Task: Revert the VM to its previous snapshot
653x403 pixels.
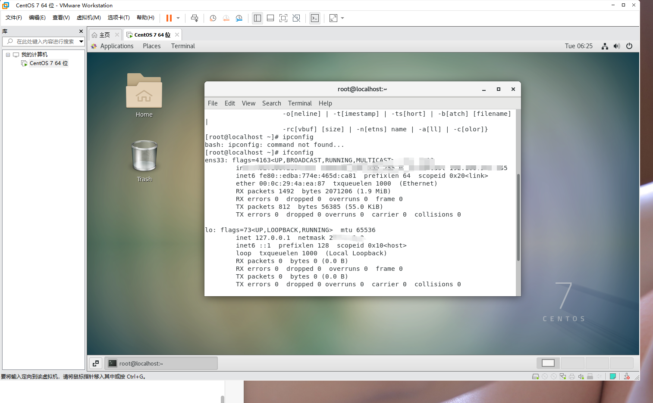Action: tap(226, 18)
